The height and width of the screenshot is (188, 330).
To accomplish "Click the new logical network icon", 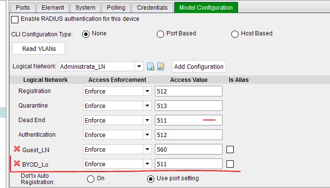I will (150, 66).
